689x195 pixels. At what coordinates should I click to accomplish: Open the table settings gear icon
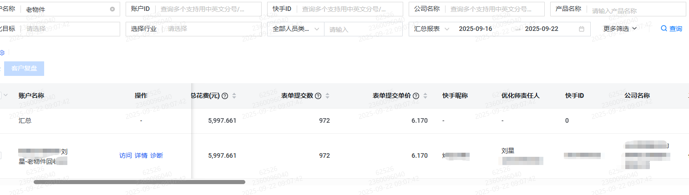[2, 53]
